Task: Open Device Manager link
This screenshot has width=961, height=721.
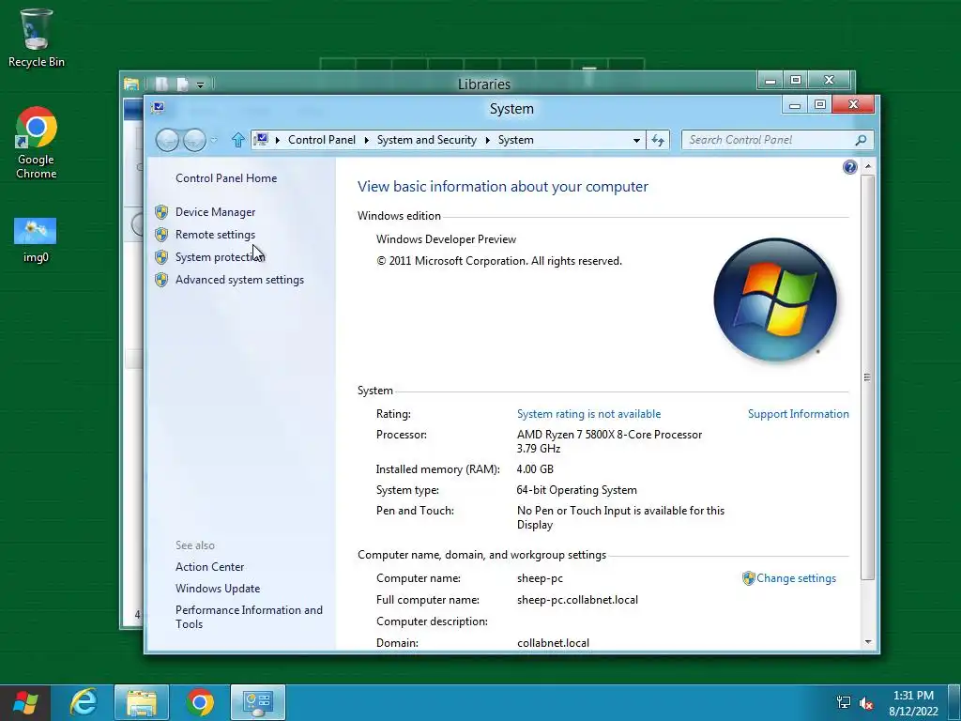Action: [x=215, y=212]
